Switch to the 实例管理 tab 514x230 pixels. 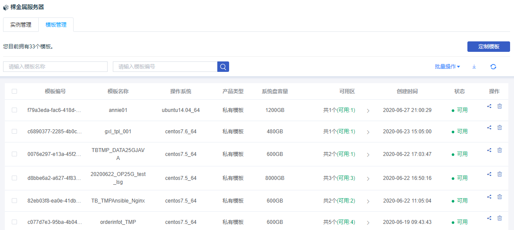pos(21,25)
